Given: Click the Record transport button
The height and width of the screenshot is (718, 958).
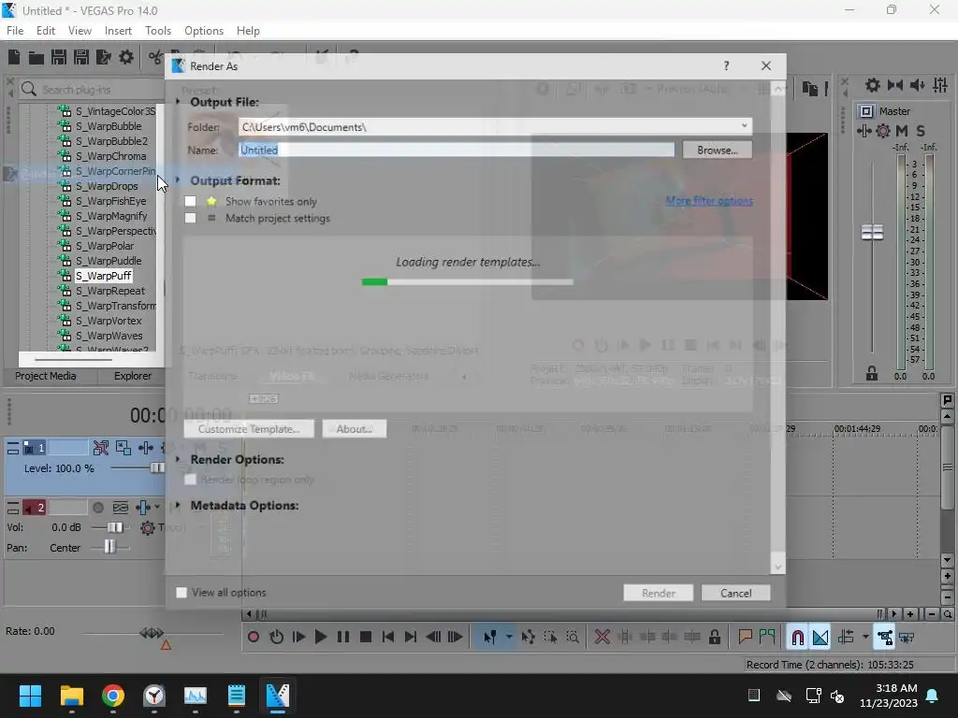Looking at the screenshot, I should (x=253, y=638).
